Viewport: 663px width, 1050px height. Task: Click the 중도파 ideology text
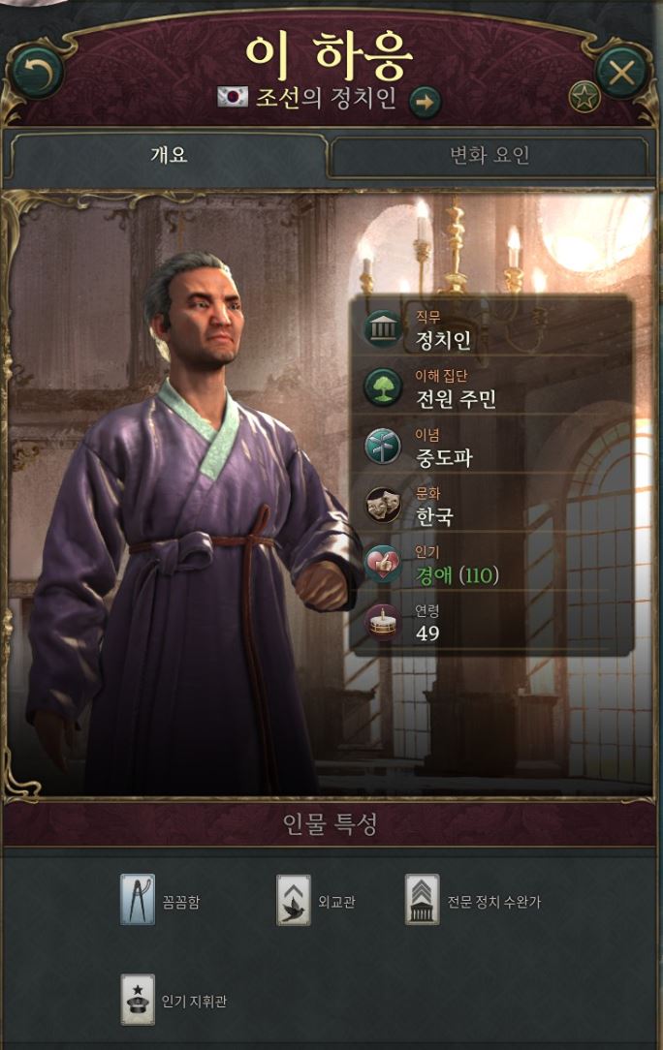pyautogui.click(x=444, y=459)
